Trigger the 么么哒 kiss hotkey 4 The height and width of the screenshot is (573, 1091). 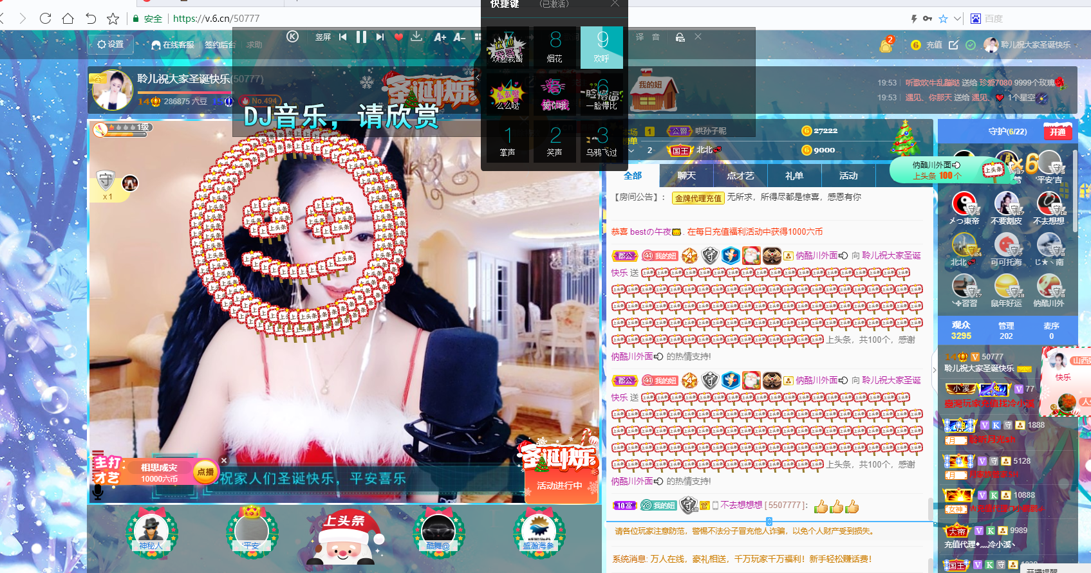[507, 95]
